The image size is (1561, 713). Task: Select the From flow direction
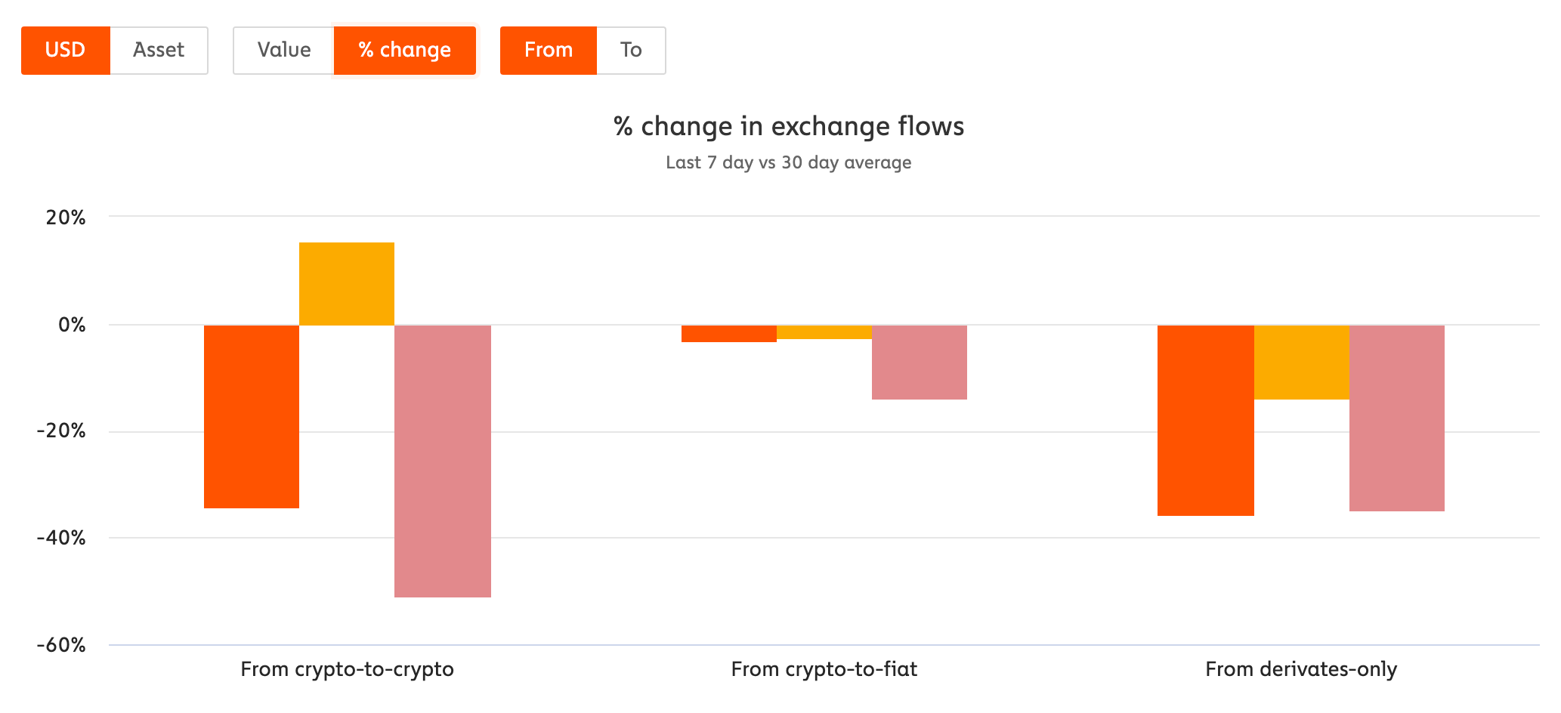[549, 51]
